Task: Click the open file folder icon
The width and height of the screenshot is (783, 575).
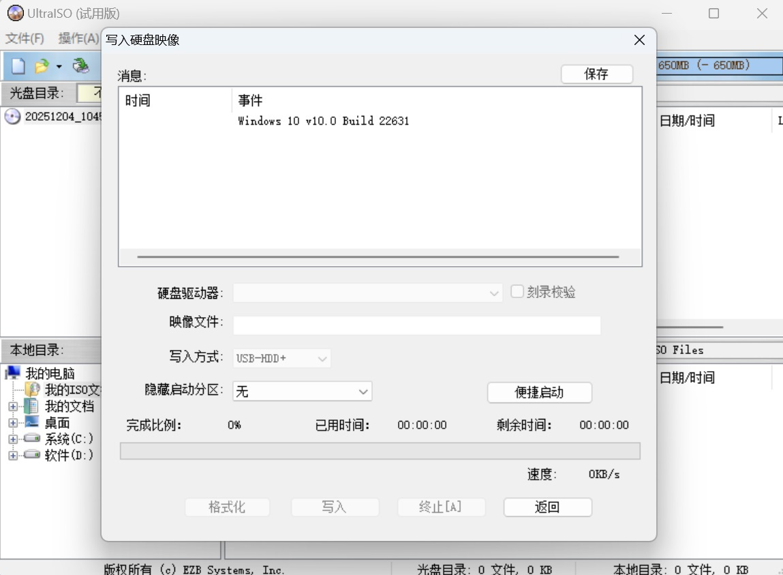Action: click(x=41, y=65)
